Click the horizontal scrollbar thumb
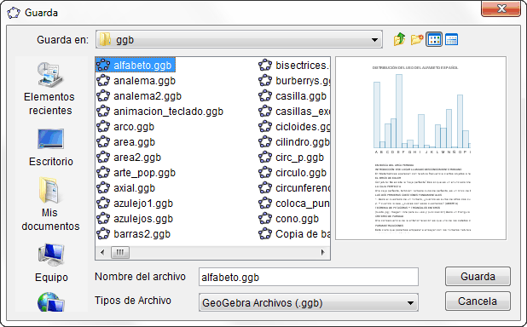Image resolution: width=527 pixels, height=327 pixels. 120,252
